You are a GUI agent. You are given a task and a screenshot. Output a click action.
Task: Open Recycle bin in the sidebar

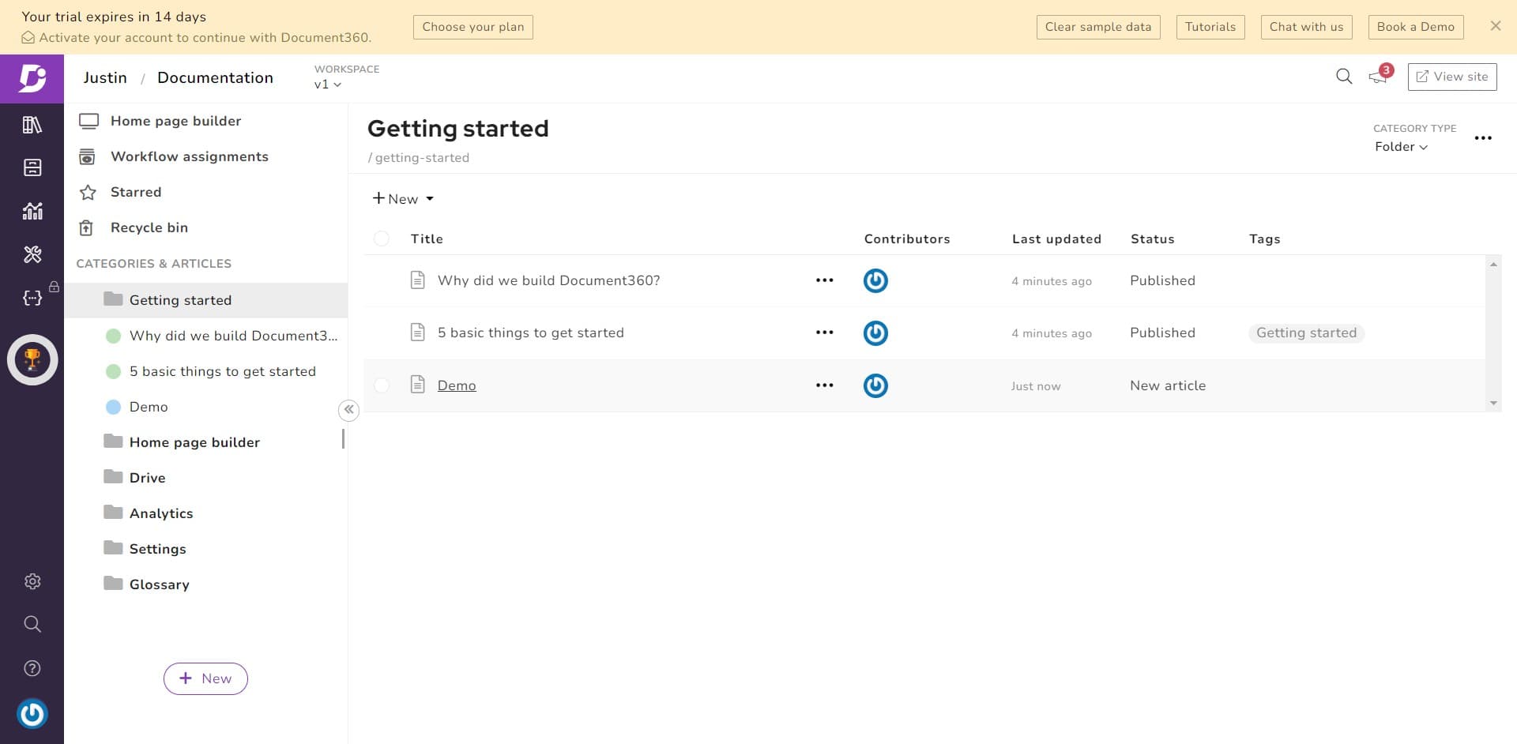tap(149, 227)
